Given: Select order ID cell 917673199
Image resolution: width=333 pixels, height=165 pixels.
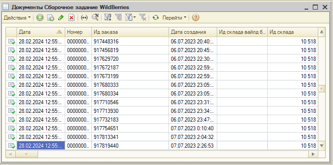Looking at the screenshot, I should point(130,76).
